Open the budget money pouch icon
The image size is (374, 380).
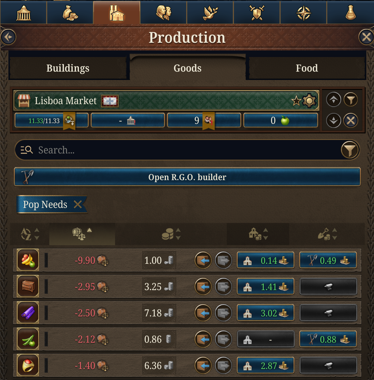(70, 12)
